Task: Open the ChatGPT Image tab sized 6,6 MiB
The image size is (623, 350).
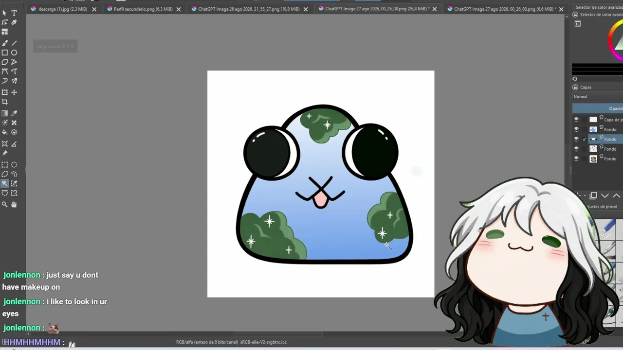Action: tap(505, 9)
